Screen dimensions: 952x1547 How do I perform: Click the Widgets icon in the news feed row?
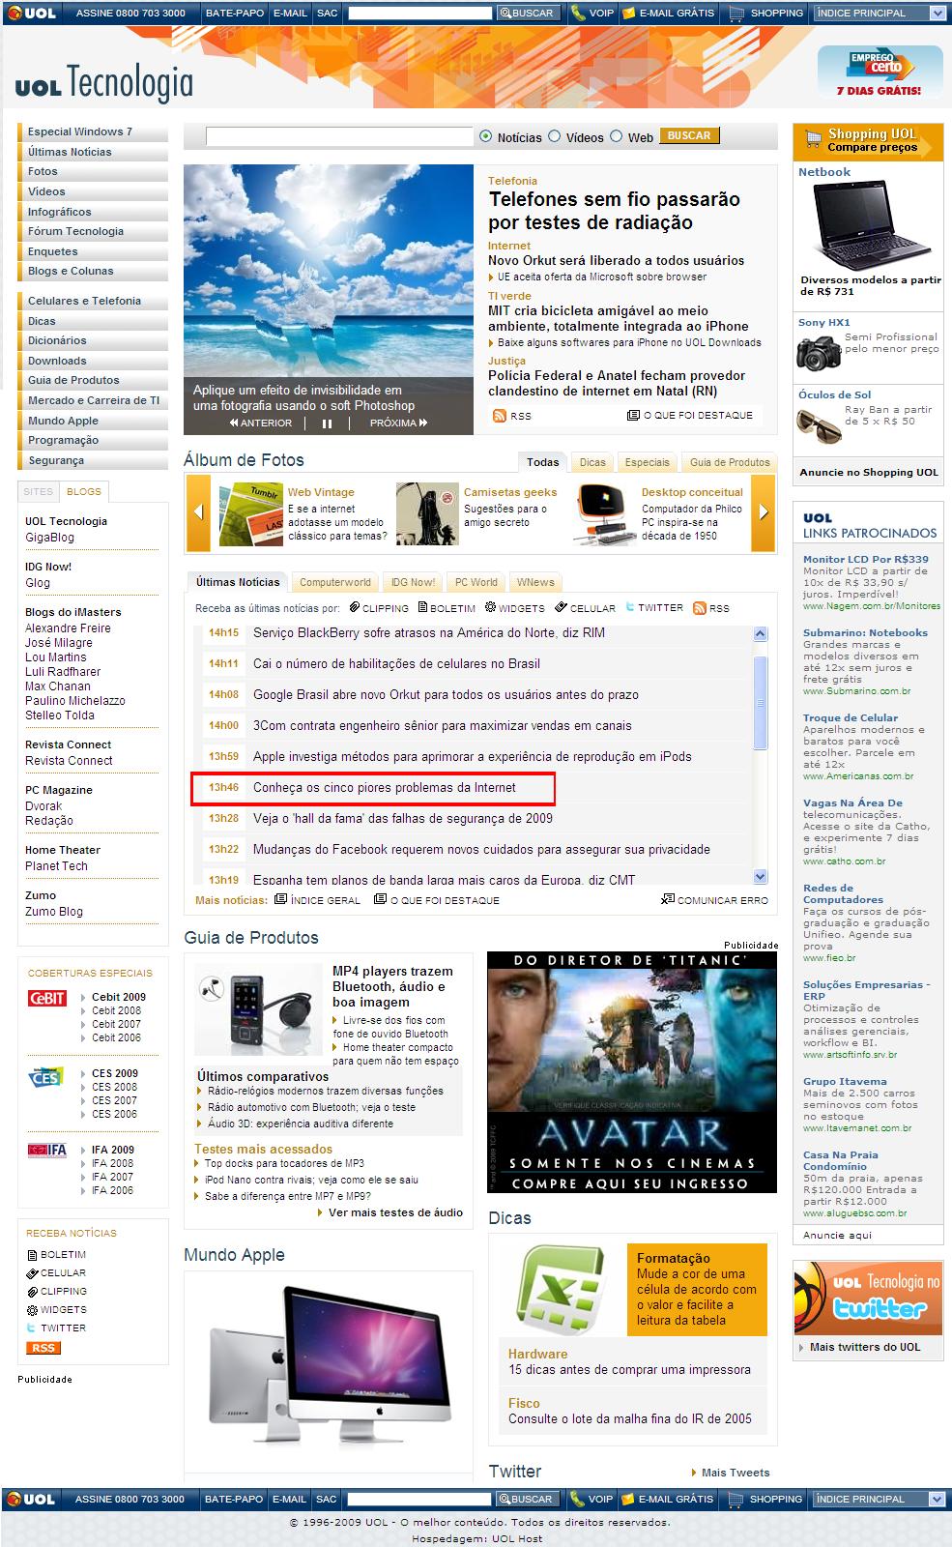click(x=491, y=608)
